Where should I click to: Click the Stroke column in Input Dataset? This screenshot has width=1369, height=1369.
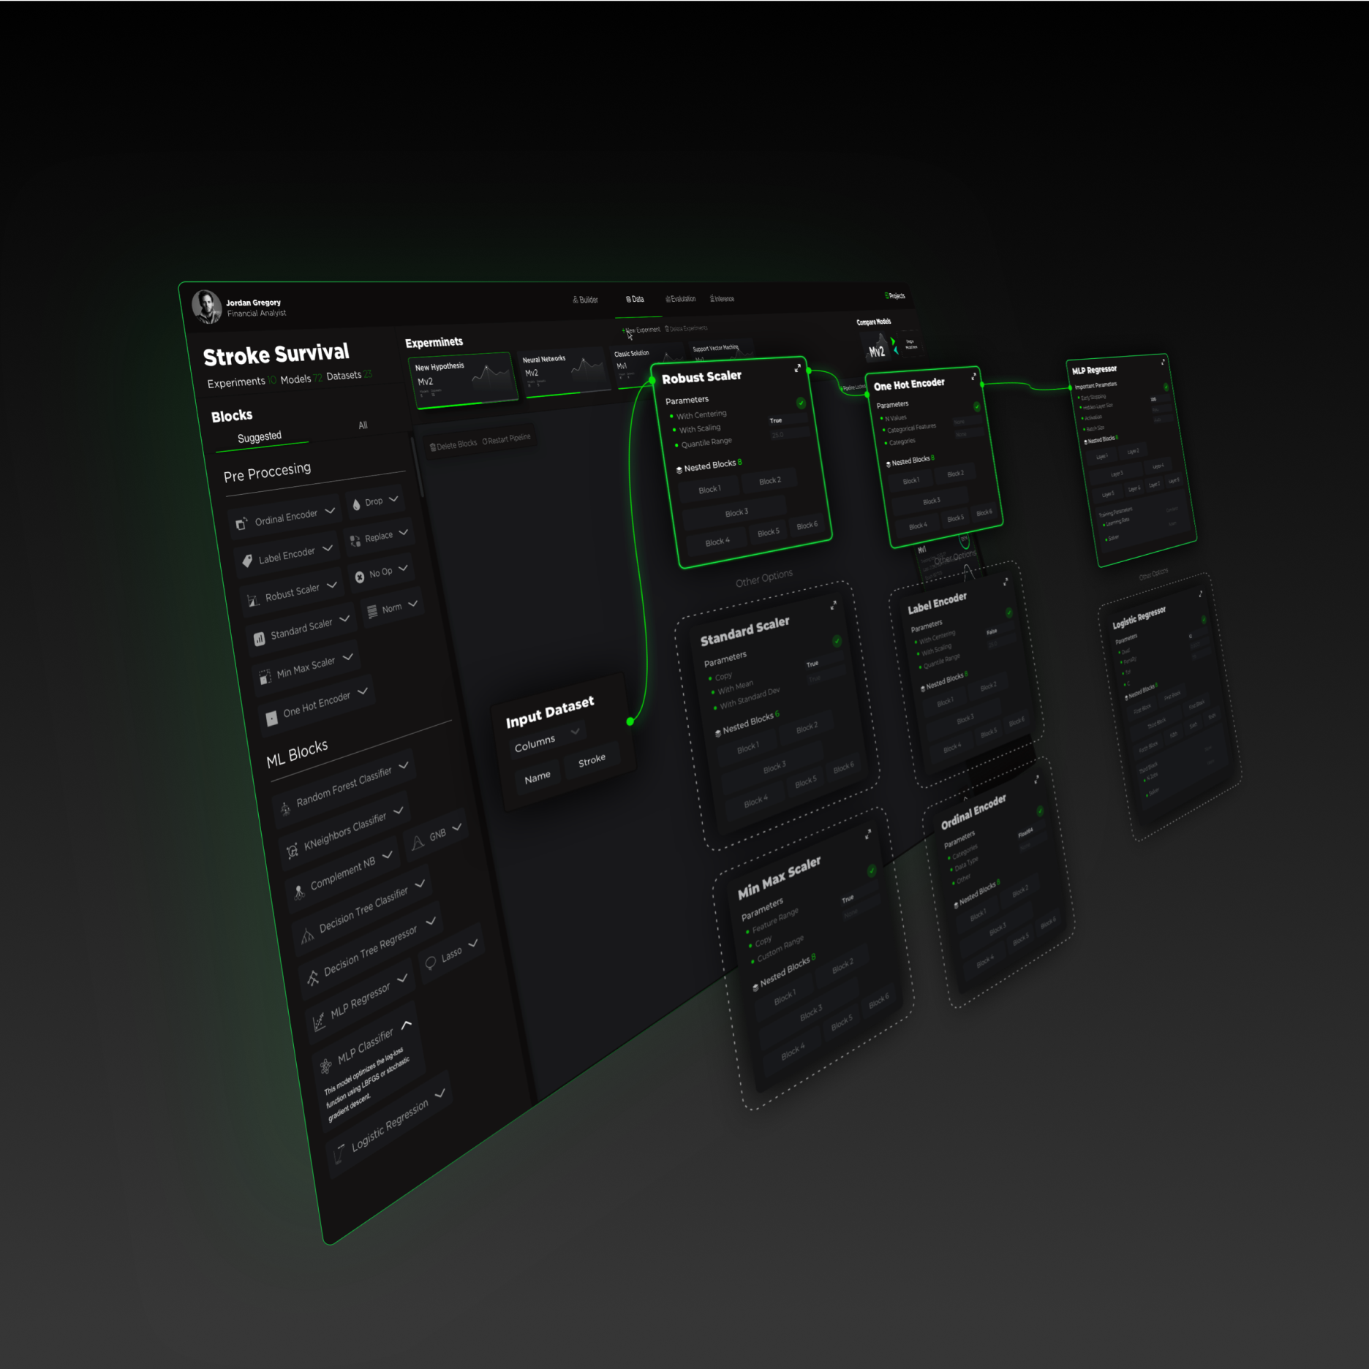point(592,761)
